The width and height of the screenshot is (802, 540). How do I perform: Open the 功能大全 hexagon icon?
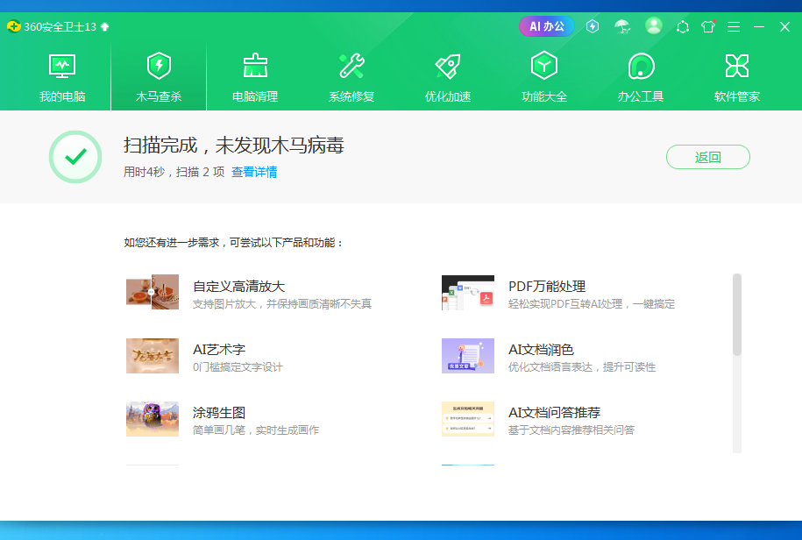pos(543,66)
